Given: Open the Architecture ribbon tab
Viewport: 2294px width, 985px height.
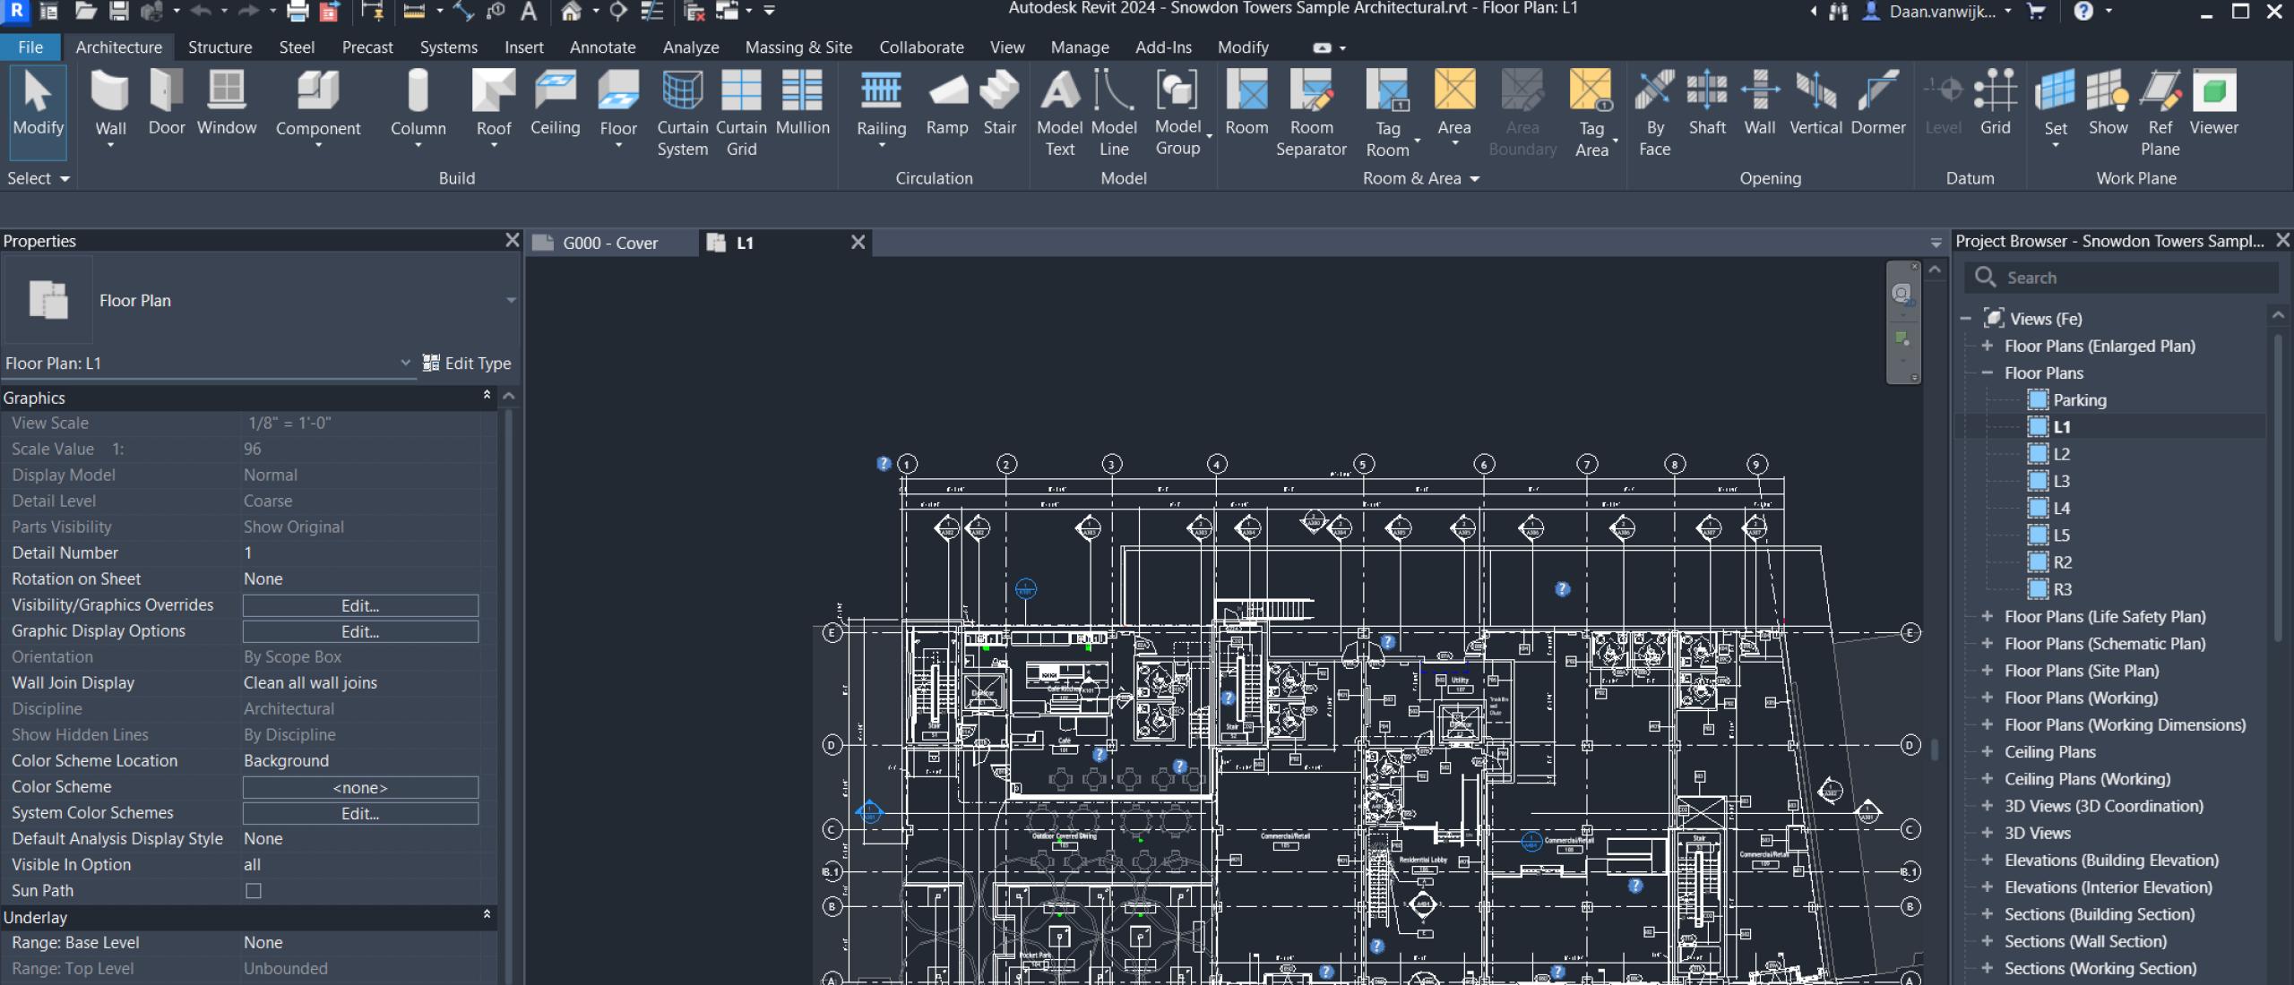Looking at the screenshot, I should pos(118,47).
